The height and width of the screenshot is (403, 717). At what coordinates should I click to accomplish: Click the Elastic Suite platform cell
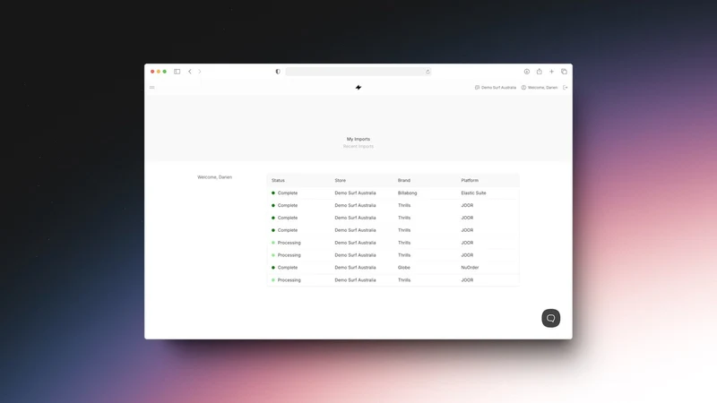click(473, 193)
